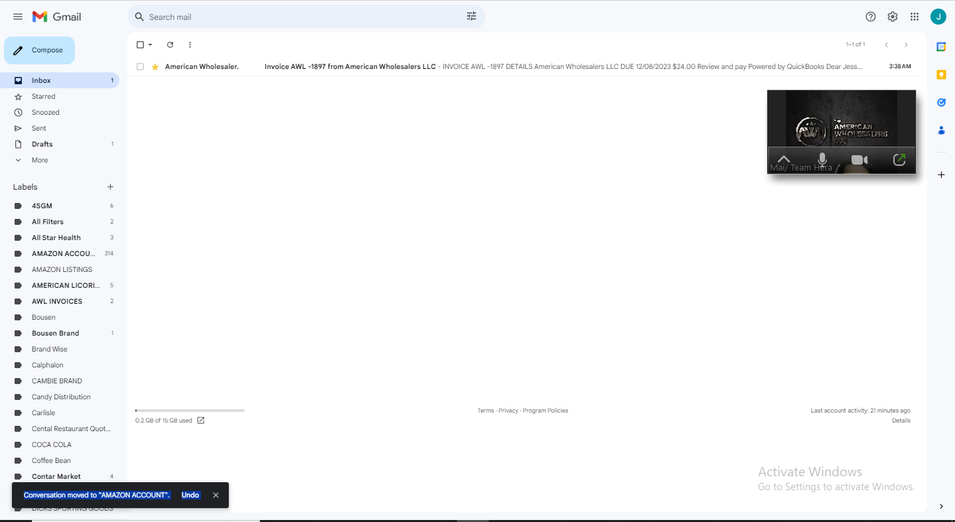This screenshot has height=522, width=955.
Task: Open Google Calendar side panel icon
Action: [941, 46]
